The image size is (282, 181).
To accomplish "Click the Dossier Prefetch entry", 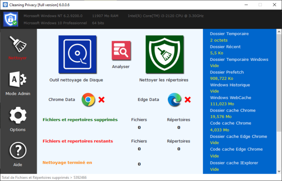I will pos(227,72).
